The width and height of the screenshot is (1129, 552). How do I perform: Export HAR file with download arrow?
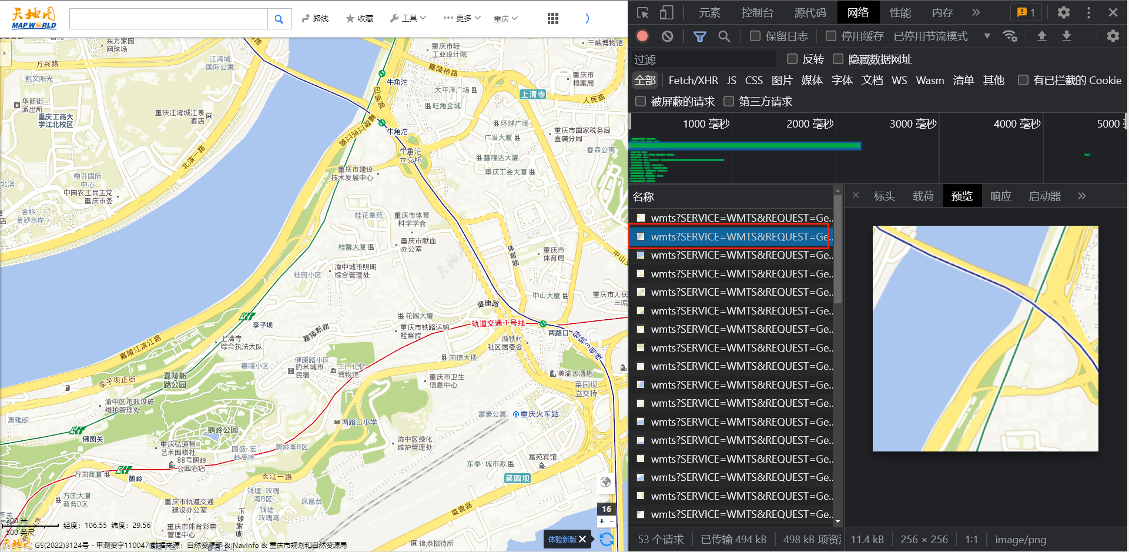coord(1066,36)
